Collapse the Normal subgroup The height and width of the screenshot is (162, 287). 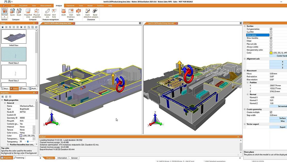tap(248, 94)
